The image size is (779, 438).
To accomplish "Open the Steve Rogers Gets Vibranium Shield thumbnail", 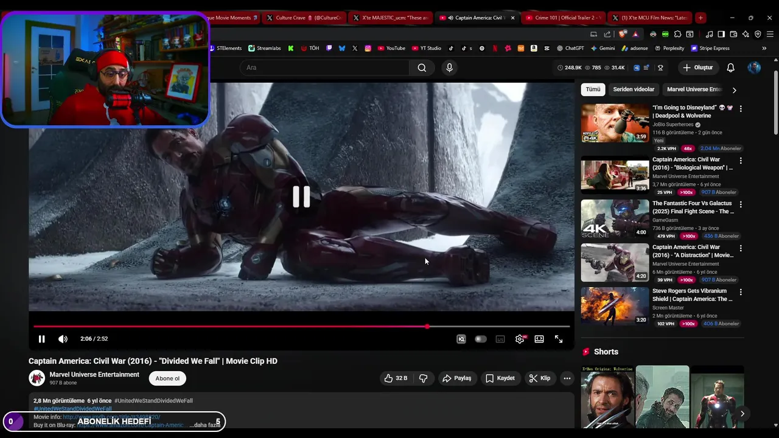I will coord(615,306).
